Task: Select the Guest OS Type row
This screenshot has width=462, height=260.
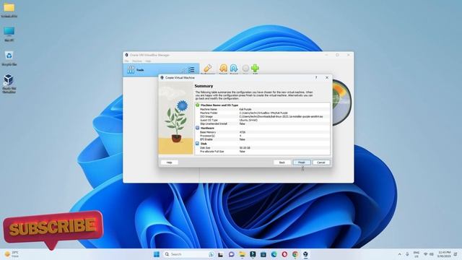Action: [262, 121]
